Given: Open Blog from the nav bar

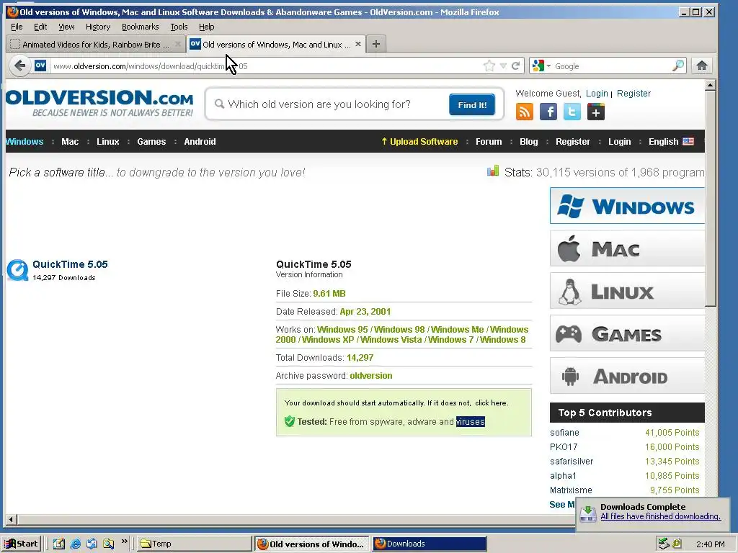Looking at the screenshot, I should (528, 142).
